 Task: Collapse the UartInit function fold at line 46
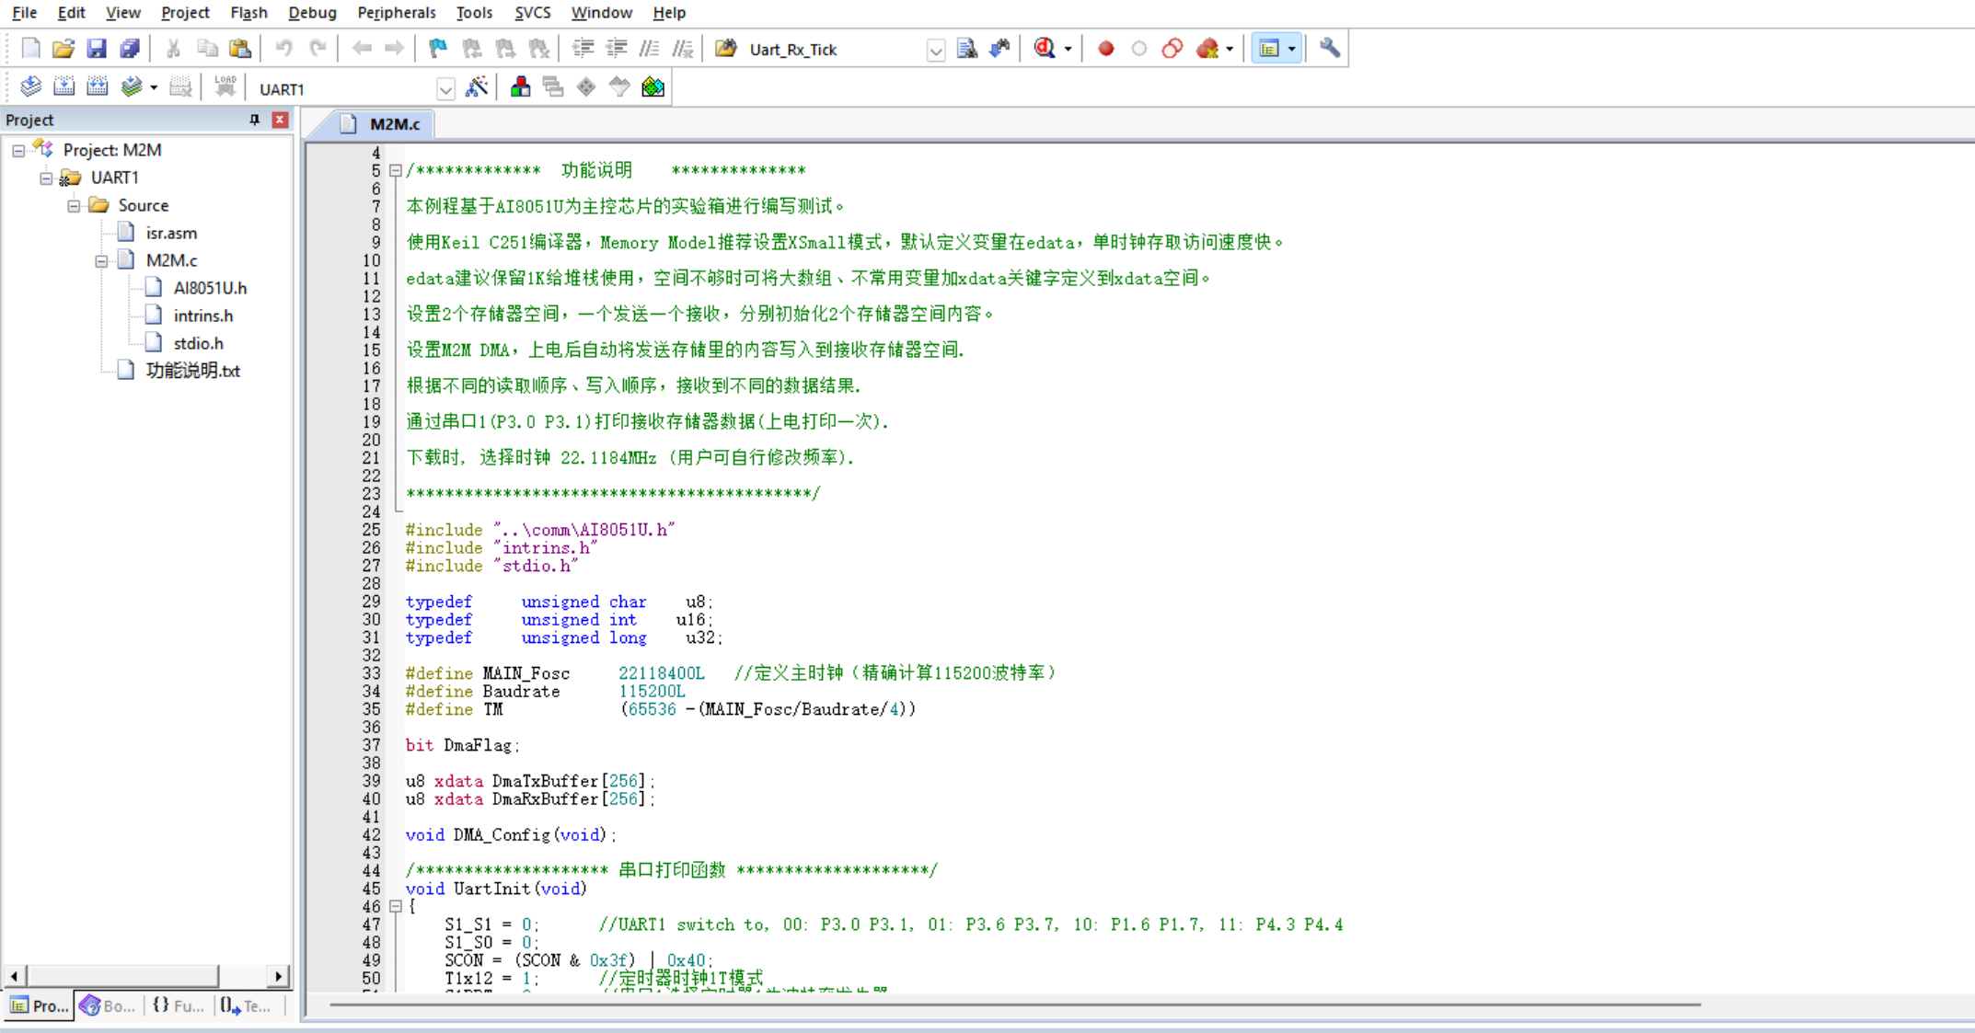coord(395,906)
